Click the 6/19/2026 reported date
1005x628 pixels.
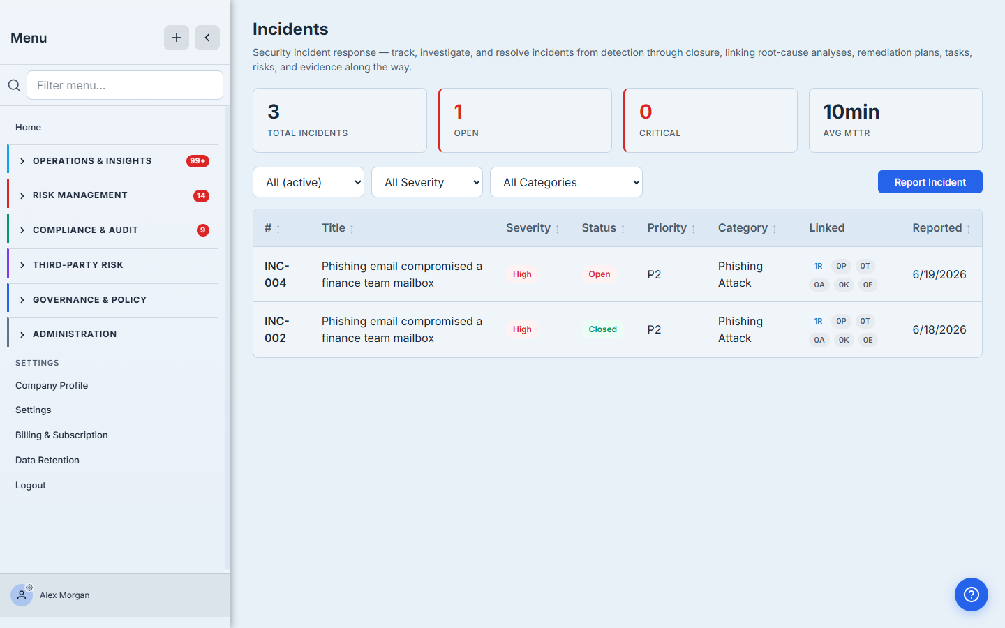tap(939, 274)
